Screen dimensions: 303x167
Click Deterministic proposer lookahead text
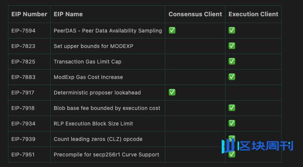click(98, 93)
